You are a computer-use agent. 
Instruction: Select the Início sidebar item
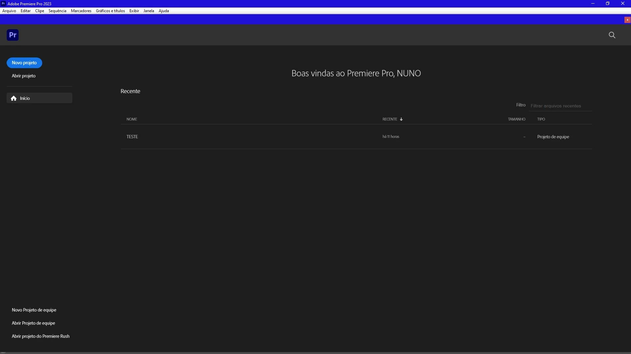pos(39,98)
